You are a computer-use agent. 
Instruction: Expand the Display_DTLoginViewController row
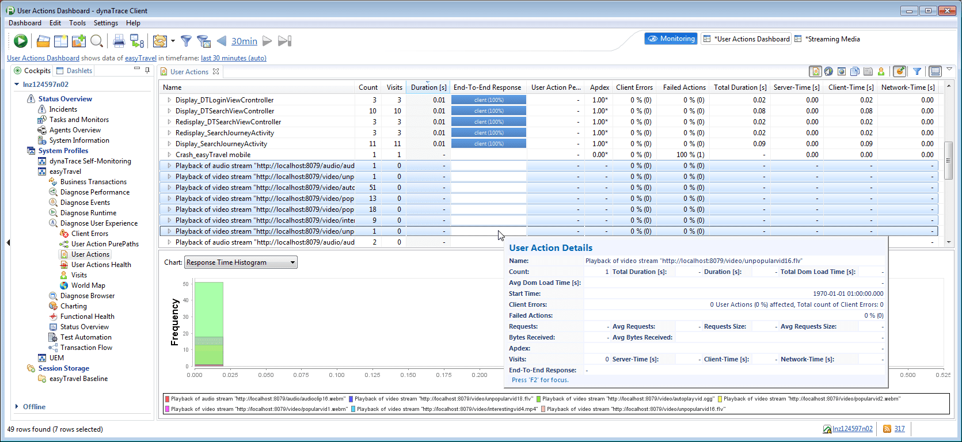tap(169, 100)
